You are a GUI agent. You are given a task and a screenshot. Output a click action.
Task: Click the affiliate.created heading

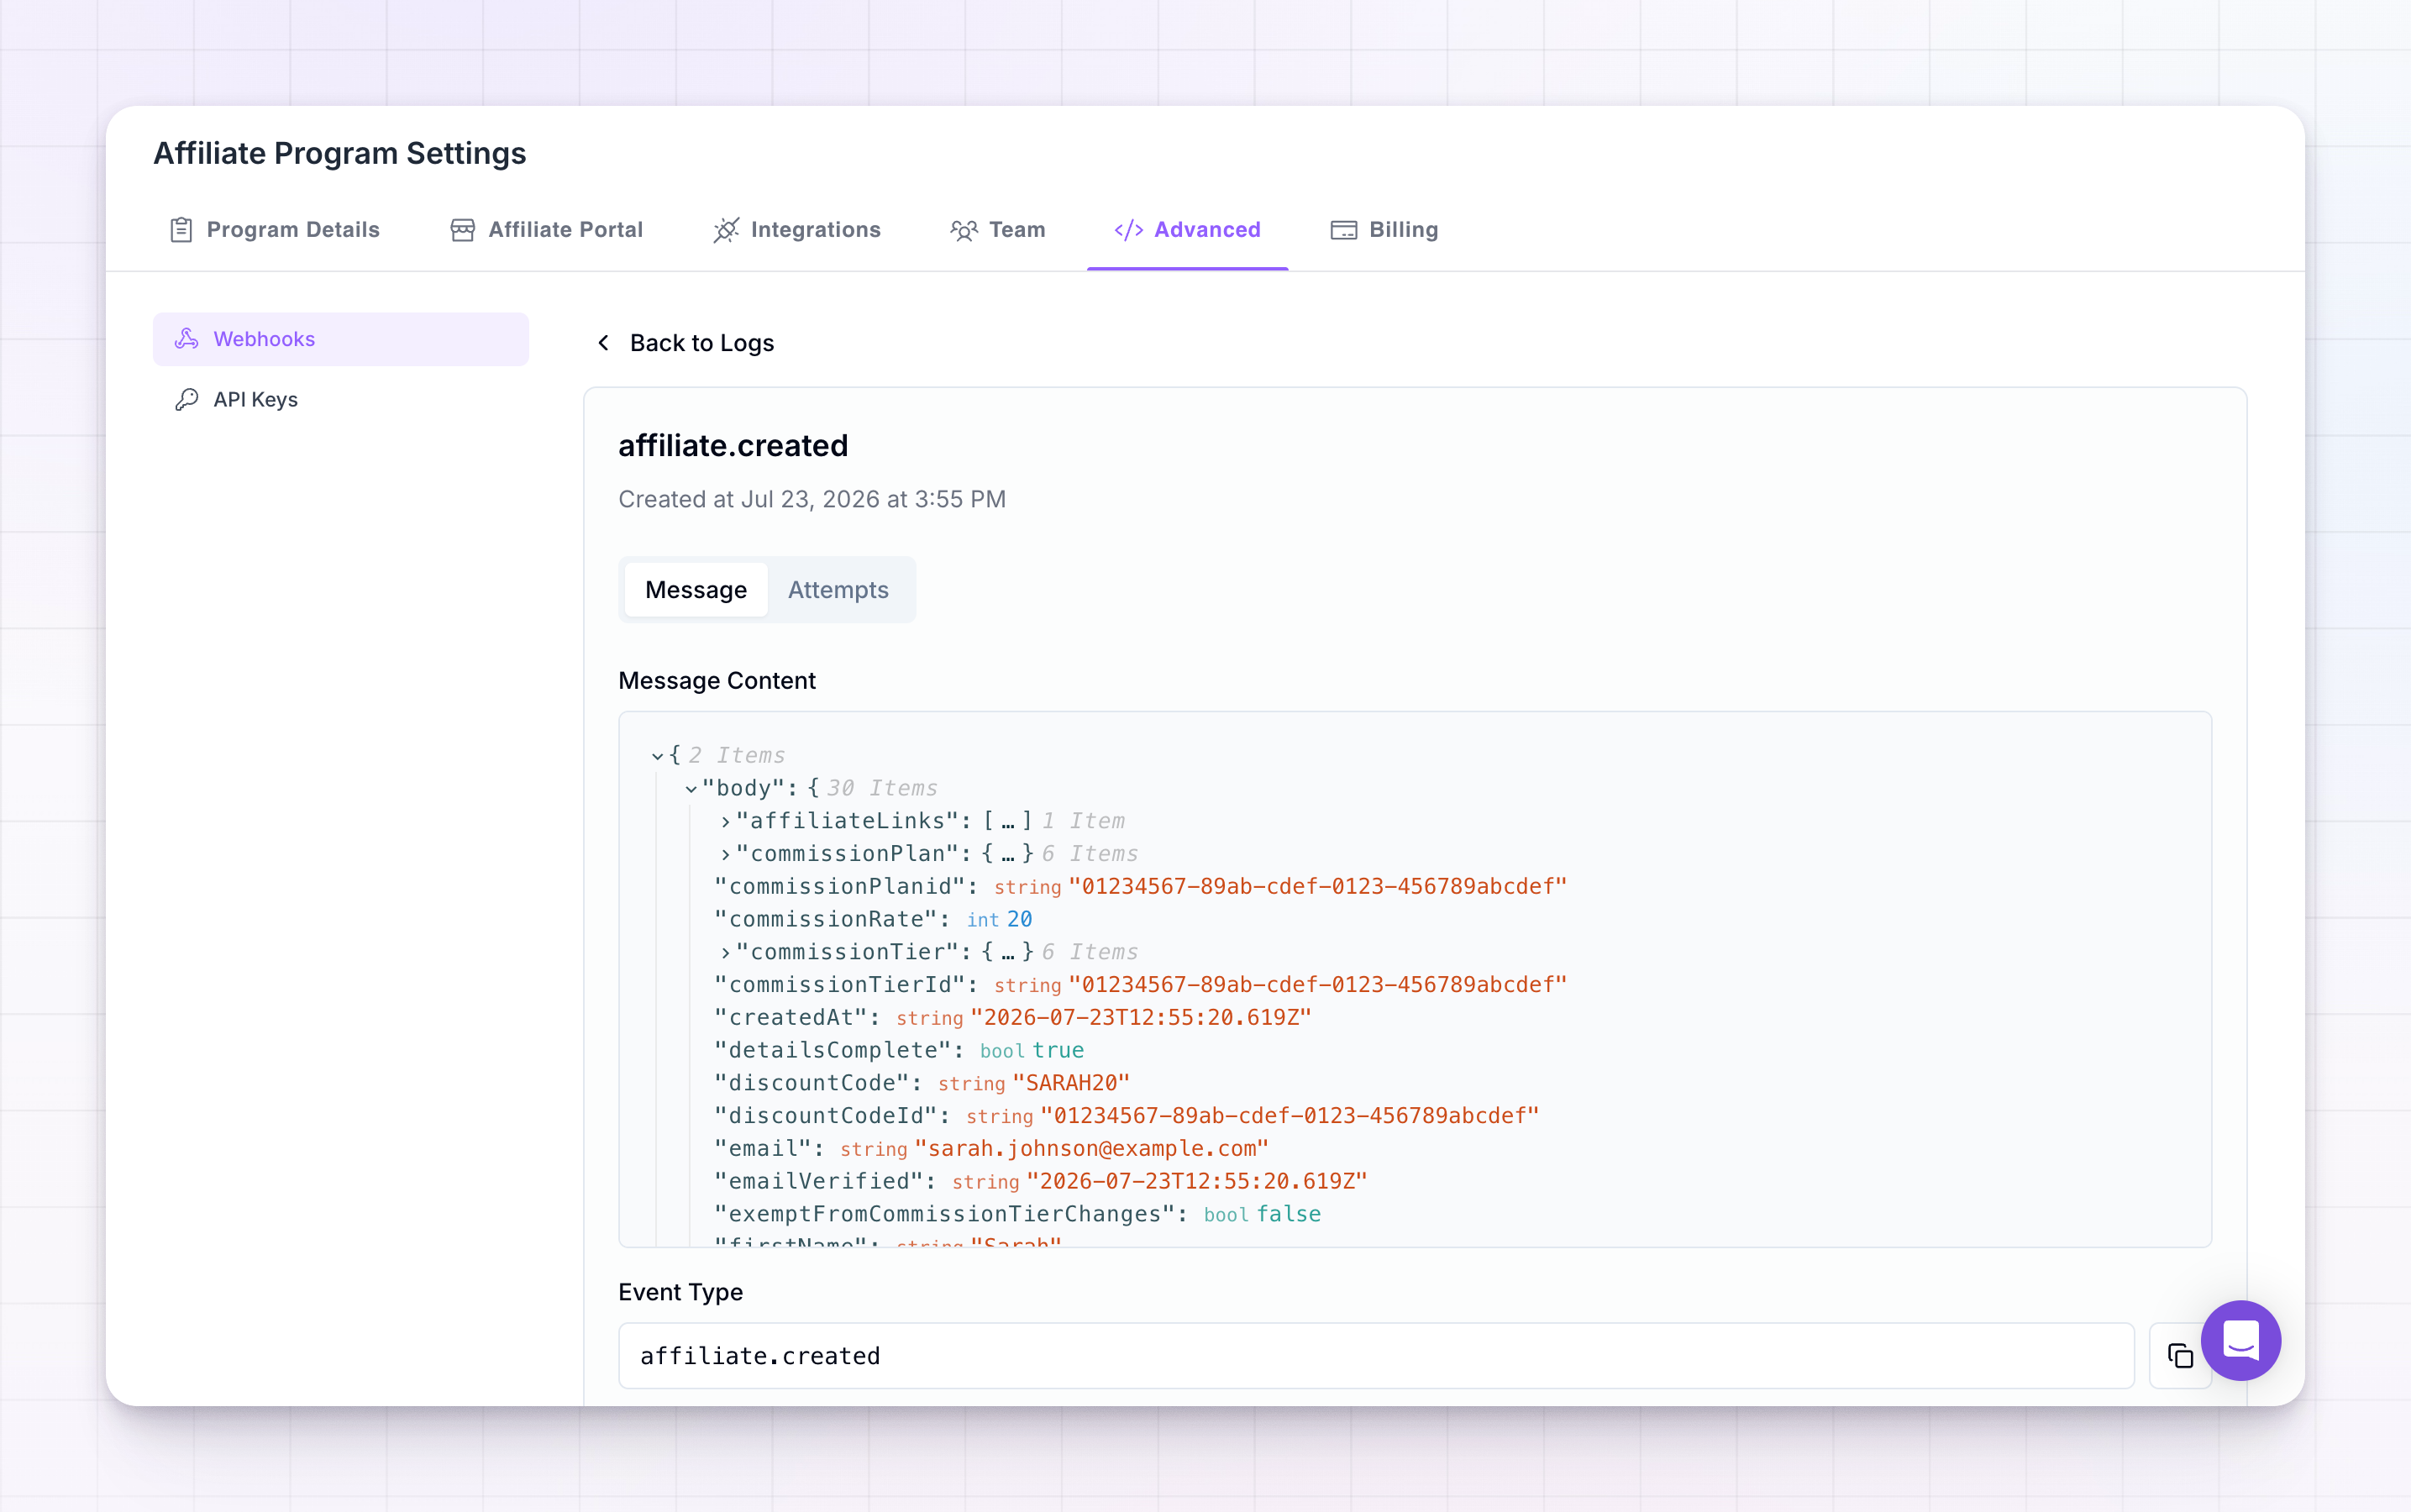pos(733,446)
